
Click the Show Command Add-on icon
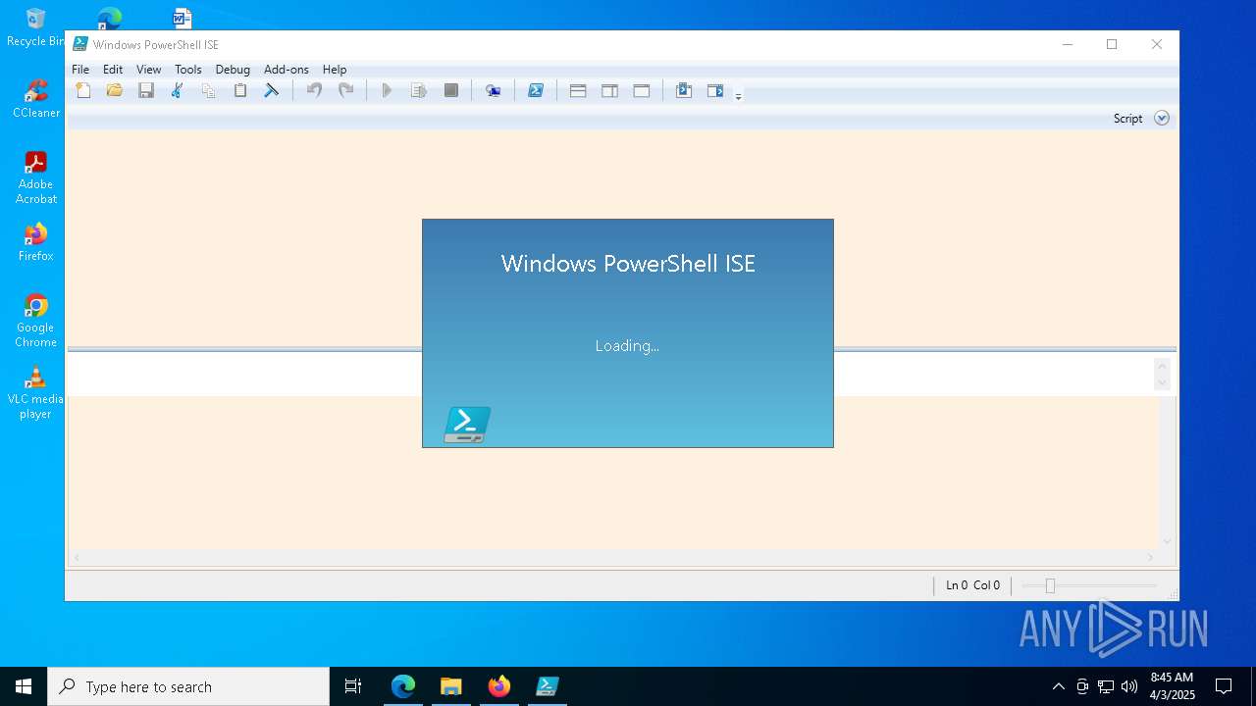tap(715, 91)
